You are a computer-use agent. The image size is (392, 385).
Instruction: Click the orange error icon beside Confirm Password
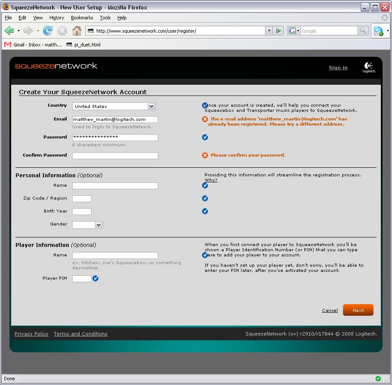point(205,155)
